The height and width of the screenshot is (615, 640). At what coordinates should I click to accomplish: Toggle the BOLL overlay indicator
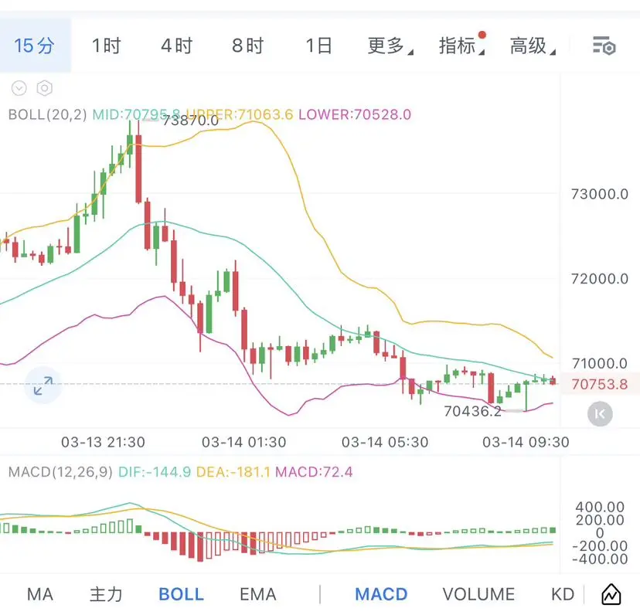pos(181,594)
